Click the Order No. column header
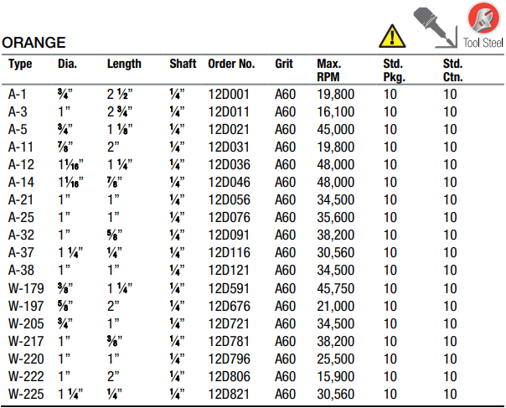Image resolution: width=506 pixels, height=408 pixels. coord(230,64)
